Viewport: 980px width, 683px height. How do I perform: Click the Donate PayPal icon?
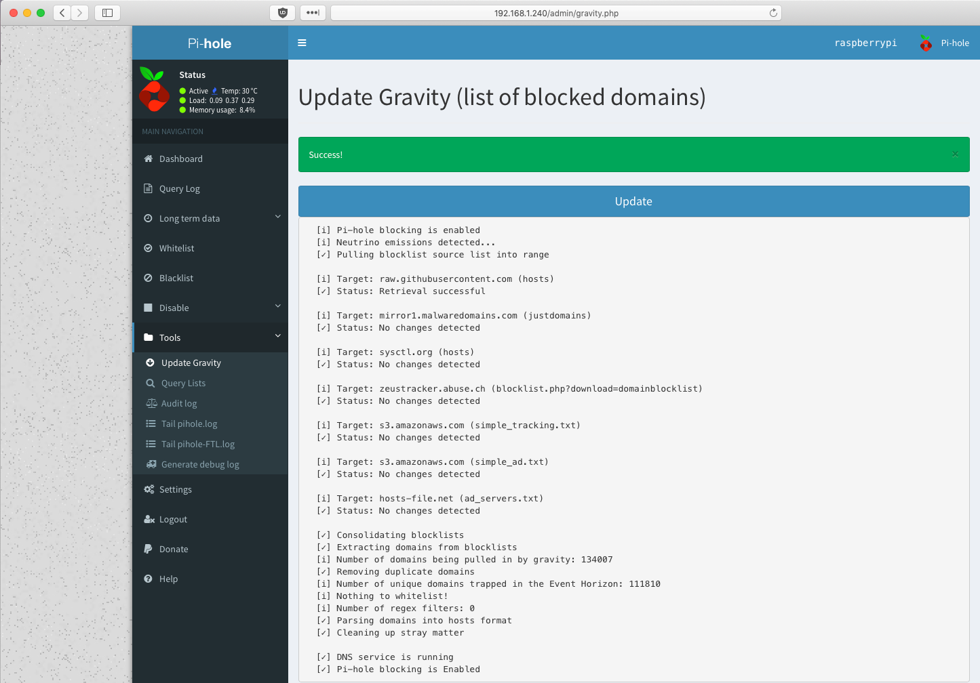(148, 549)
